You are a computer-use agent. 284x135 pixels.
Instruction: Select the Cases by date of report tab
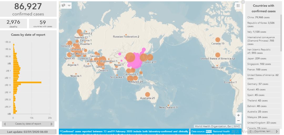point(28,124)
